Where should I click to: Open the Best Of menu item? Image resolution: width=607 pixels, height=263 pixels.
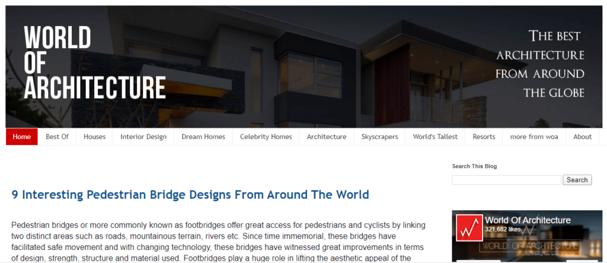tap(57, 137)
